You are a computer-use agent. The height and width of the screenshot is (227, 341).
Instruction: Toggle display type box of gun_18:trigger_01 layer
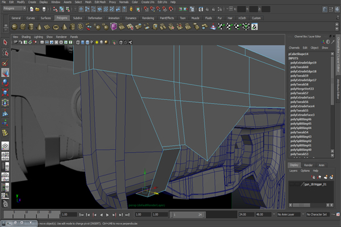tap(297, 184)
